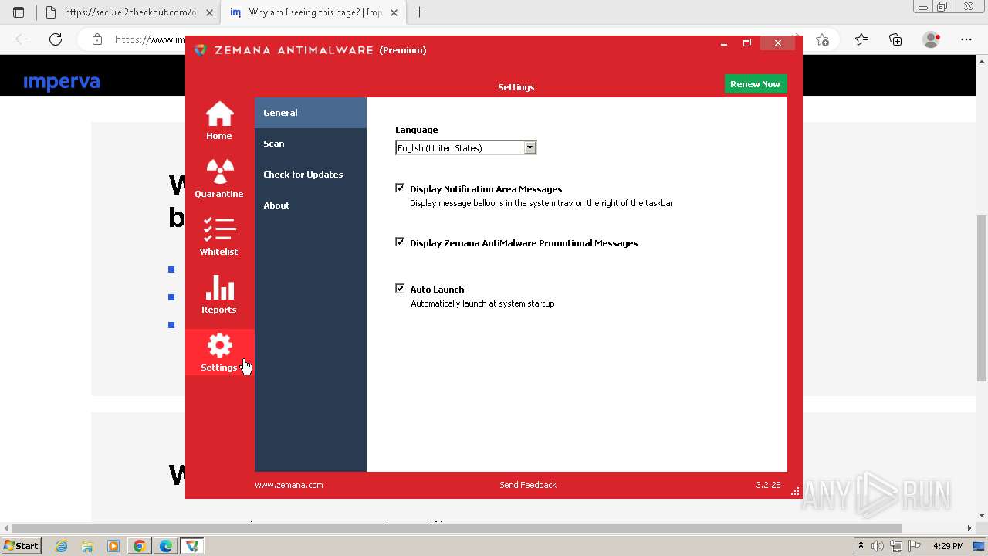Viewport: 988px width, 556px height.
Task: Close the 2checkout browser tab
Action: 209,12
